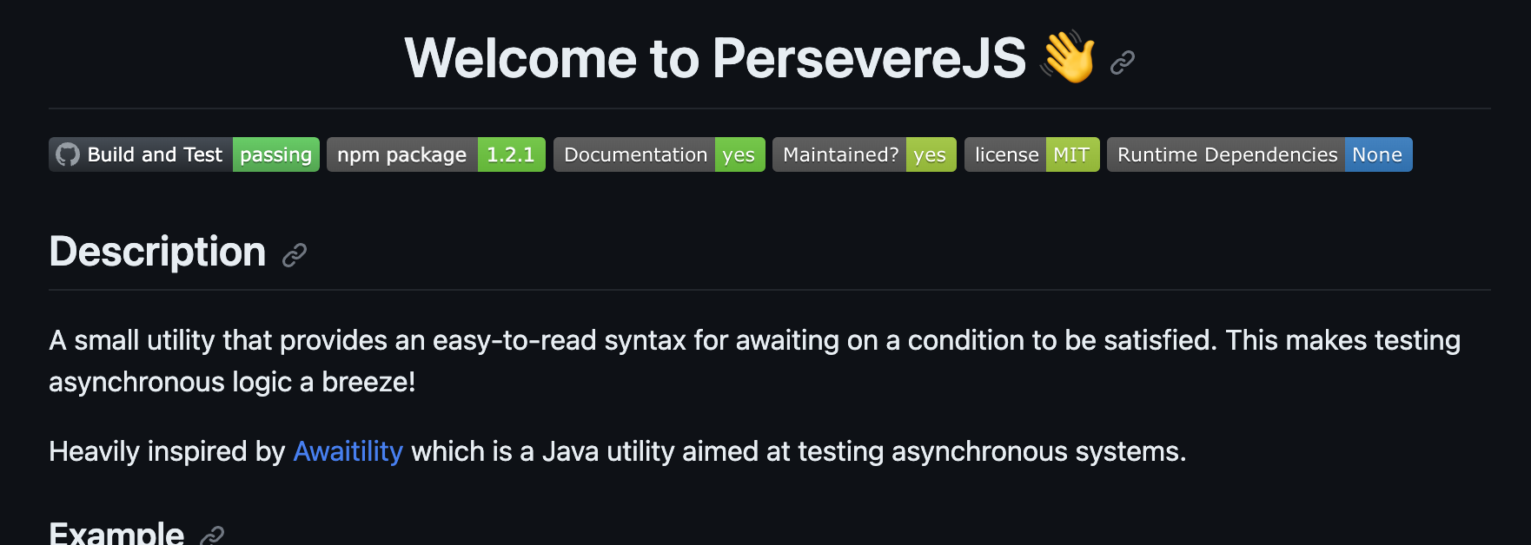Click "yes" on the Documentation badge
This screenshot has width=1531, height=545.
click(x=739, y=154)
